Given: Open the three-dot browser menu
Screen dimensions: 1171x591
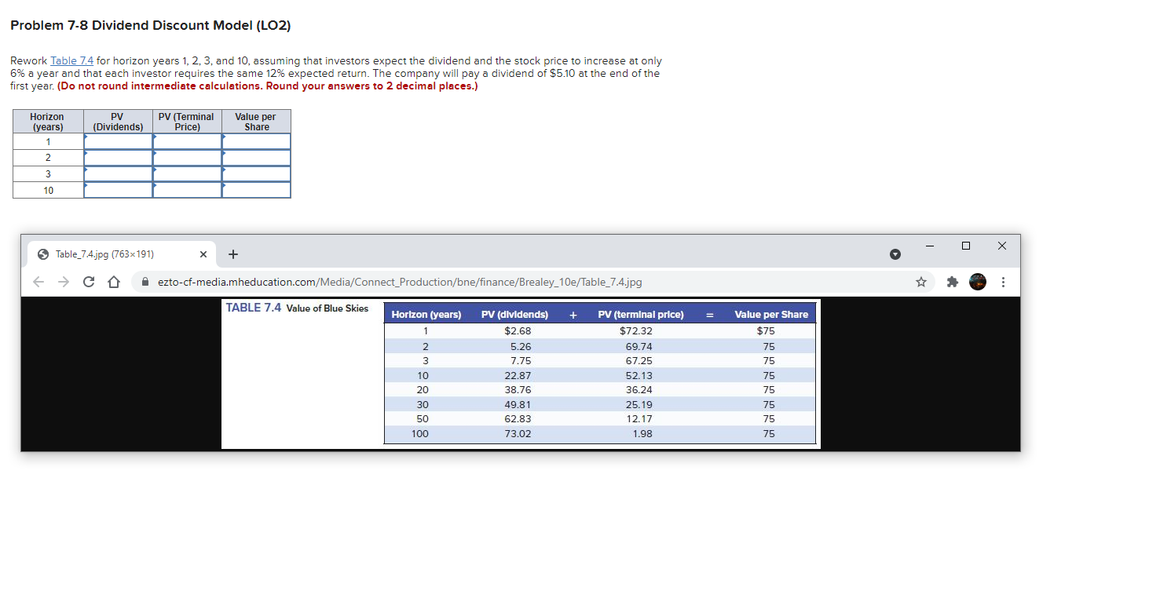Looking at the screenshot, I should 1003,282.
